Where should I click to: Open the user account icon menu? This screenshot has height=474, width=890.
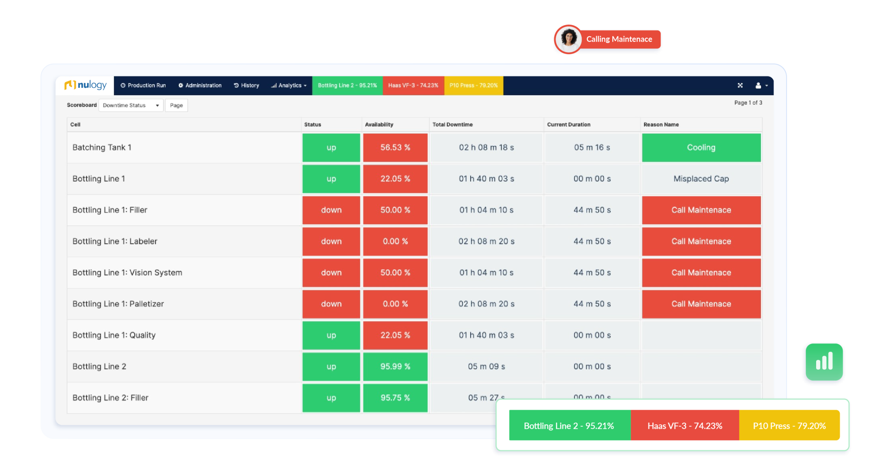point(758,85)
